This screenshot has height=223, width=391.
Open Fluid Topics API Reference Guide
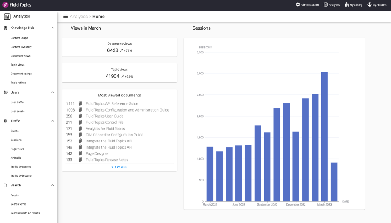point(112,103)
